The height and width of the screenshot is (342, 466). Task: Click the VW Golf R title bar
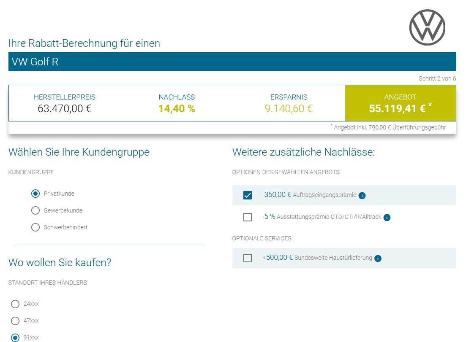232,62
